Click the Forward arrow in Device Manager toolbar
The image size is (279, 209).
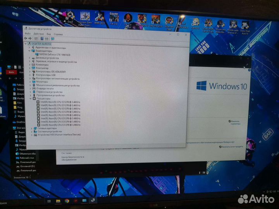point(30,38)
